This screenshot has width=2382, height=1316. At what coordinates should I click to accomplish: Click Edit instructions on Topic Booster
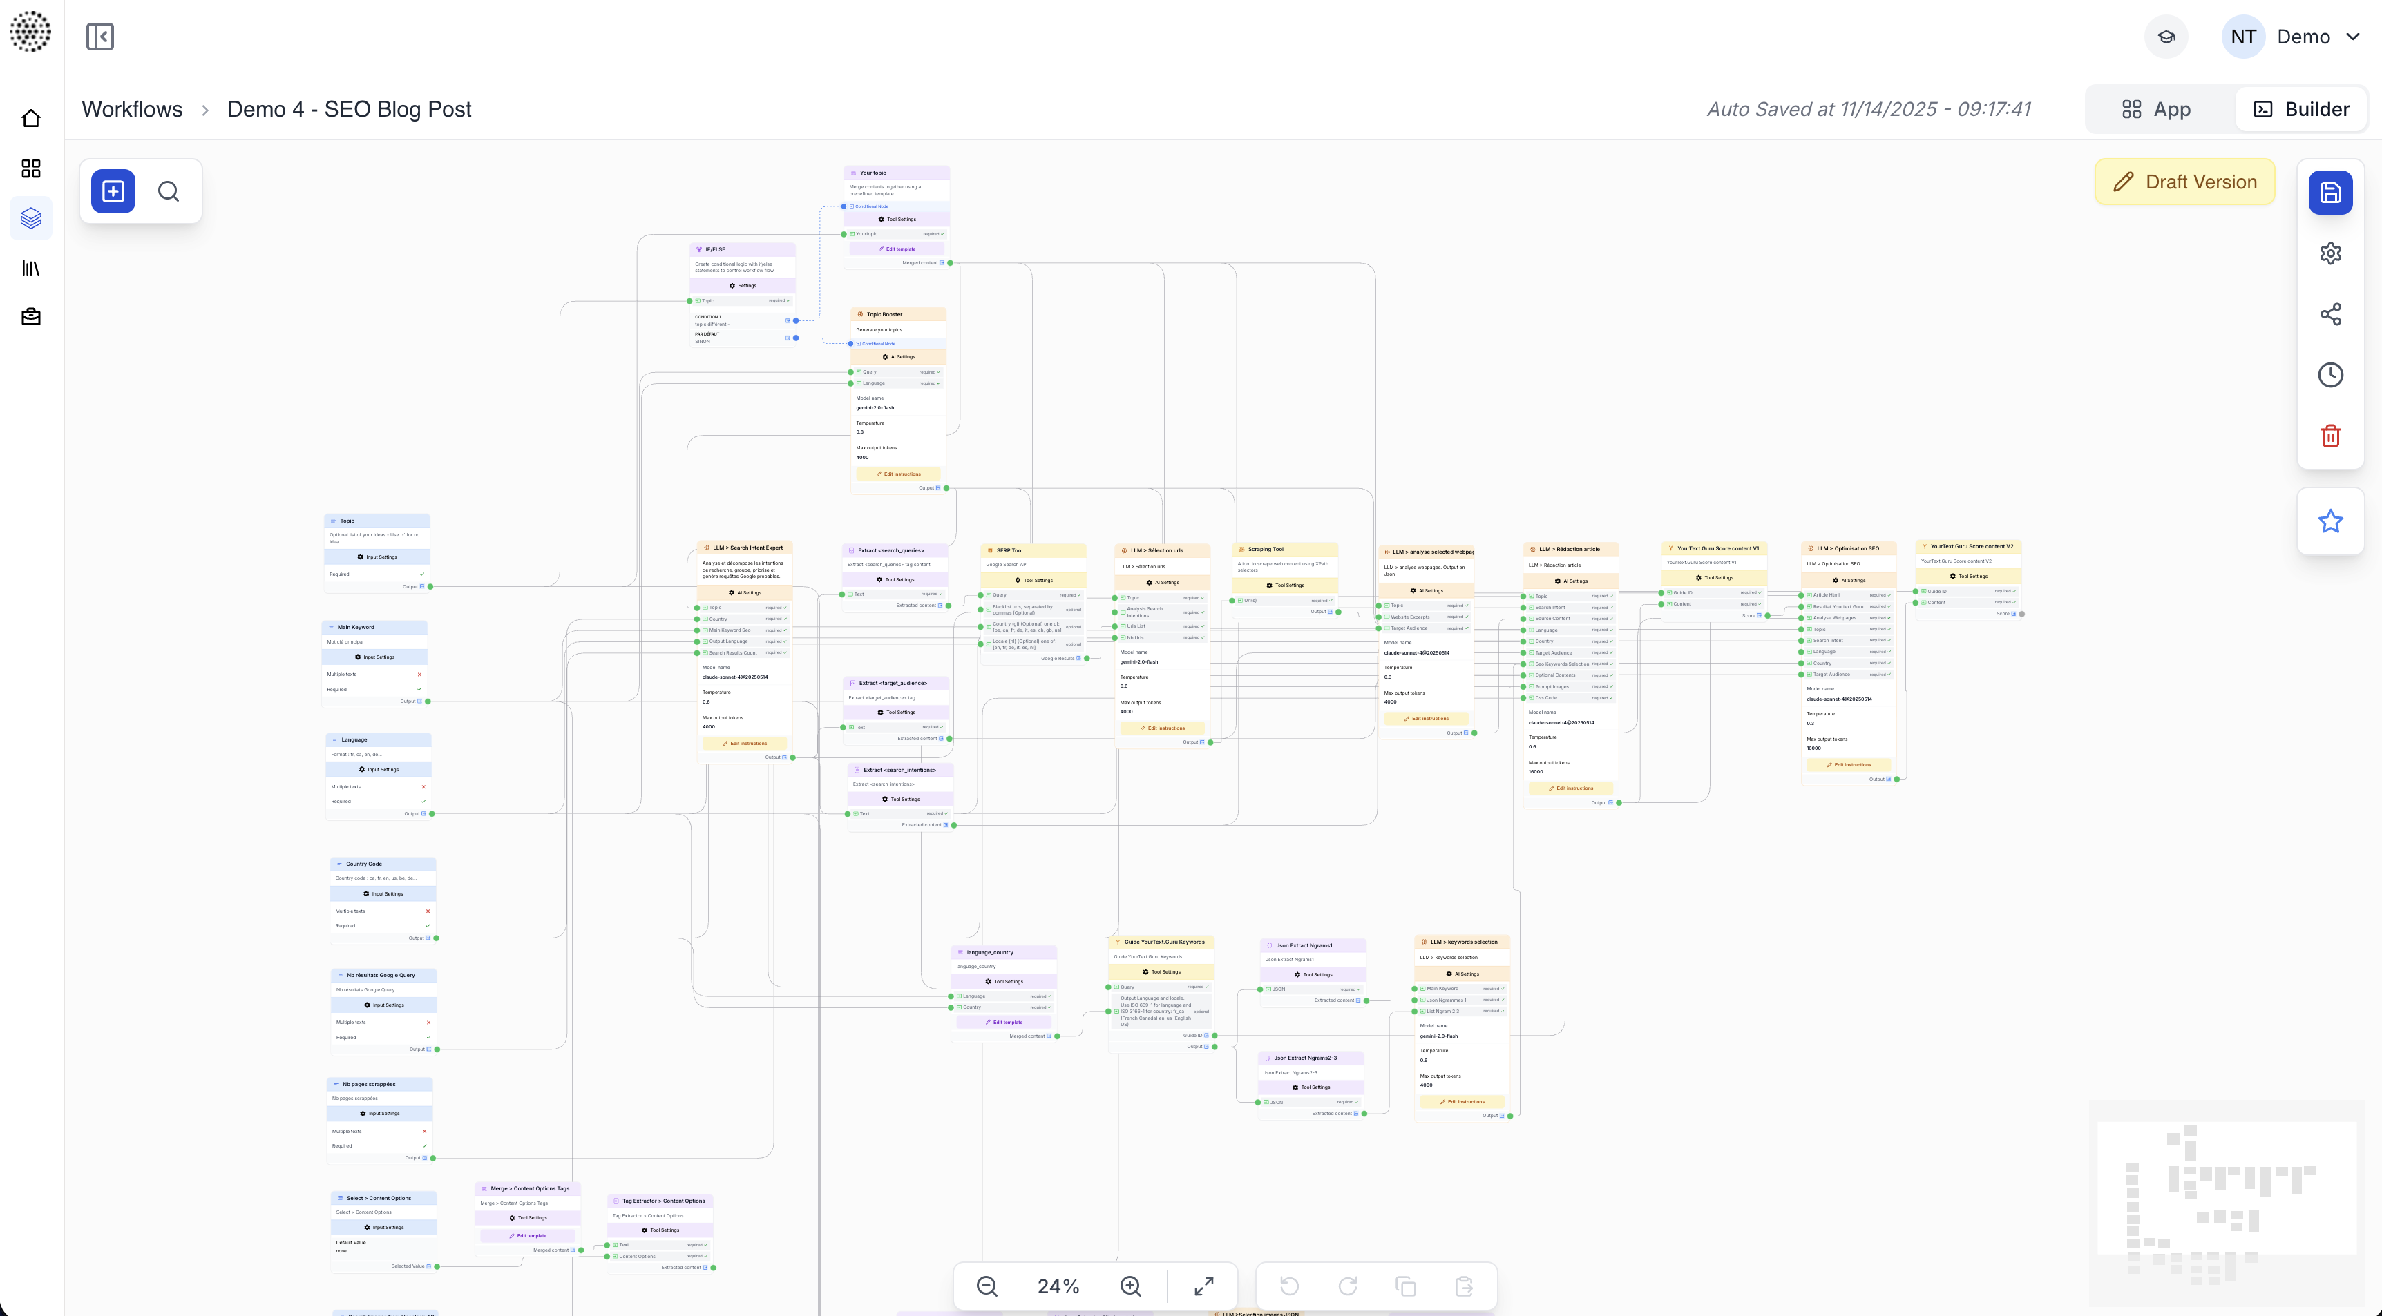click(898, 474)
